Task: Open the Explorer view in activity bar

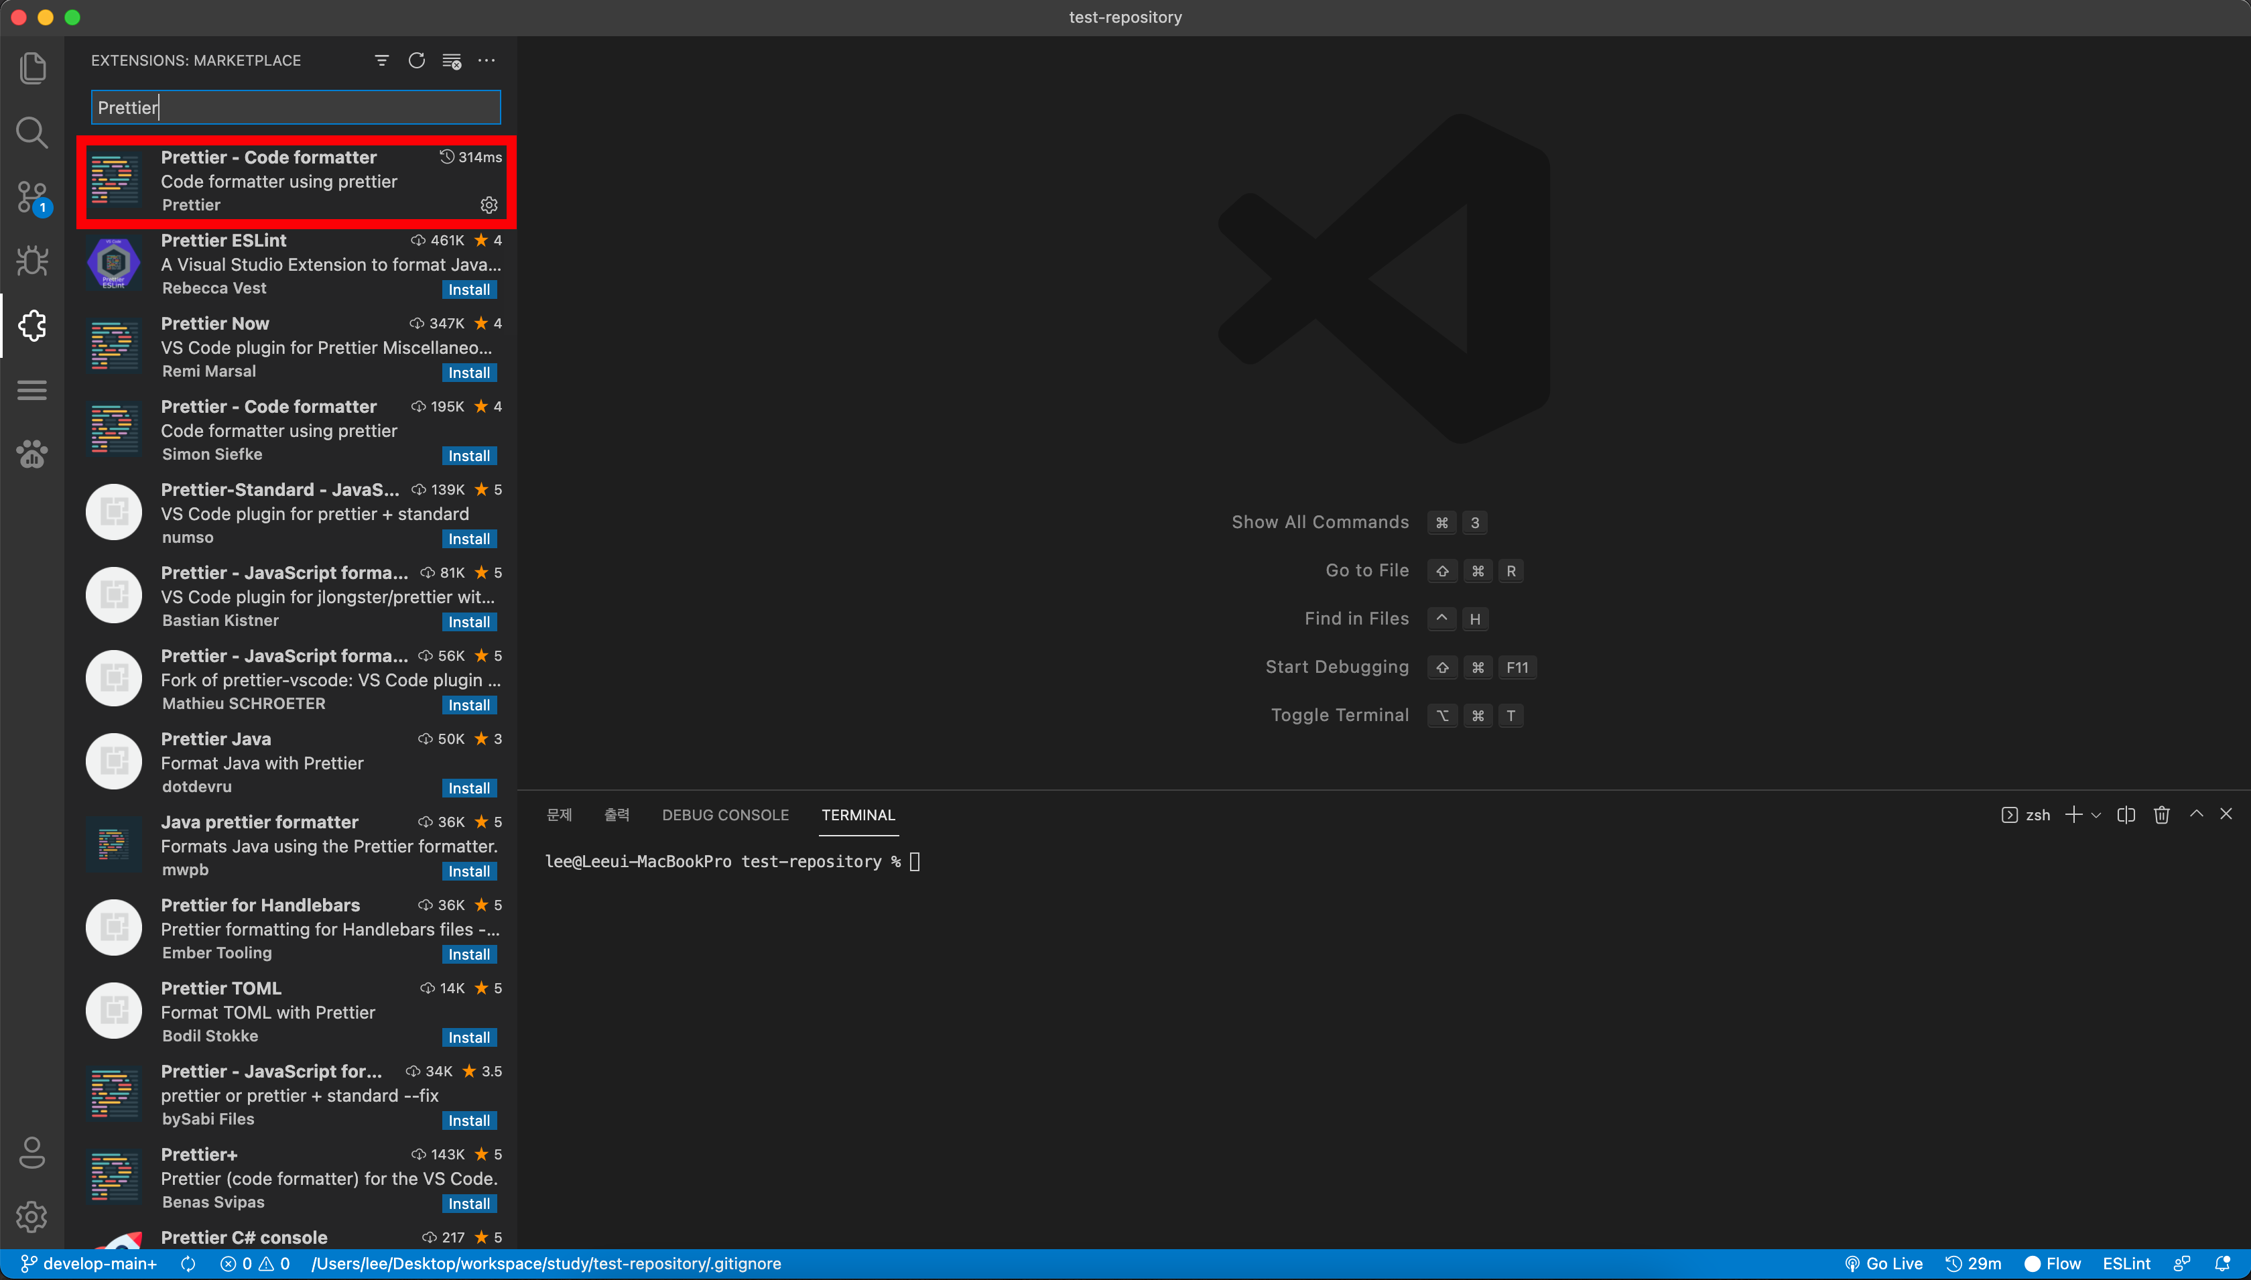Action: 33,68
